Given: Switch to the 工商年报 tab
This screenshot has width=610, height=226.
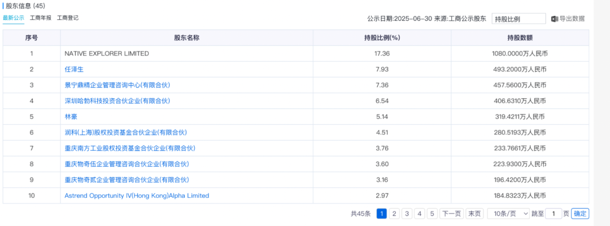Looking at the screenshot, I should [x=41, y=18].
